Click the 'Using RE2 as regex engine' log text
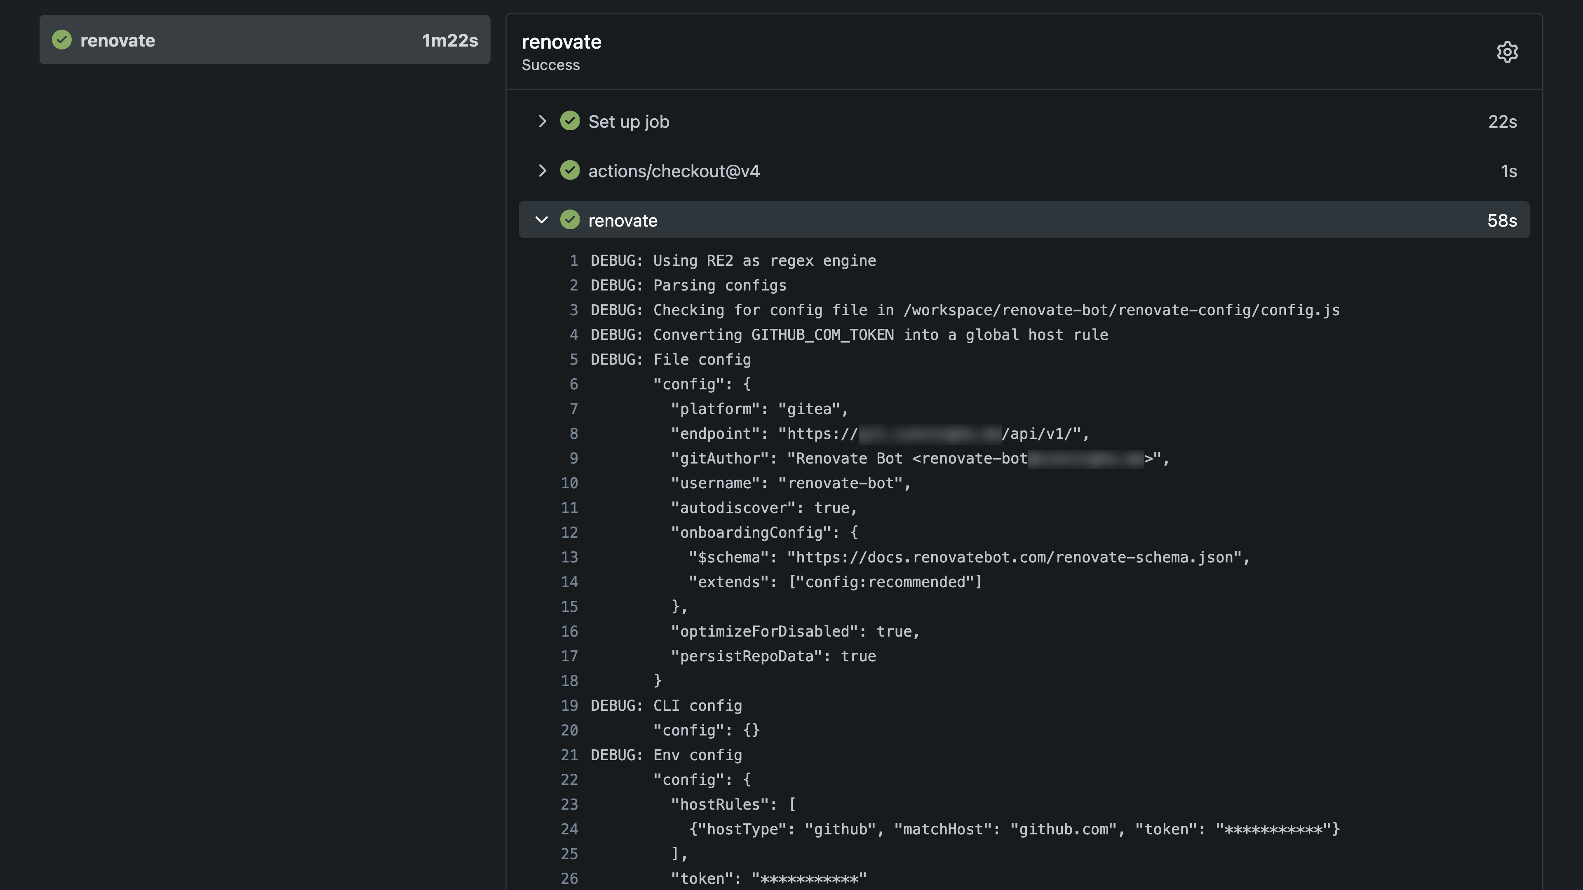 coord(764,260)
